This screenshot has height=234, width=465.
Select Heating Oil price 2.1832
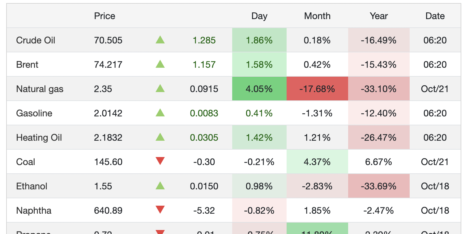(108, 138)
